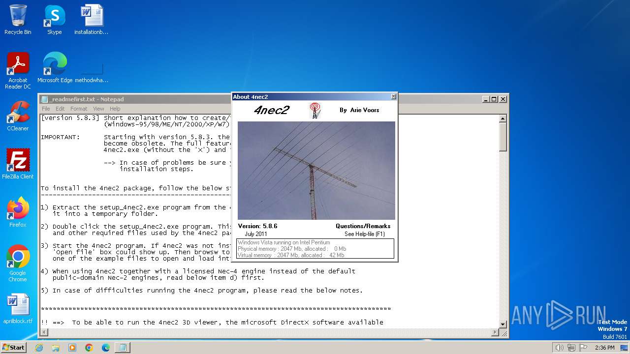
Task: Open the installationb... Word document icon
Action: [x=91, y=20]
